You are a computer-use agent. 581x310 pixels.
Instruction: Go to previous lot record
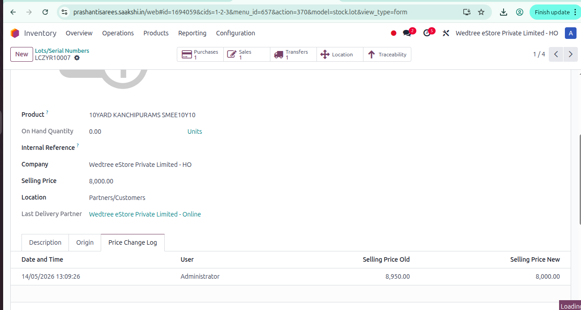coord(556,54)
